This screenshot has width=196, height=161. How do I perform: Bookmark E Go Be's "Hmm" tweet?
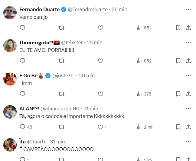(x=178, y=94)
